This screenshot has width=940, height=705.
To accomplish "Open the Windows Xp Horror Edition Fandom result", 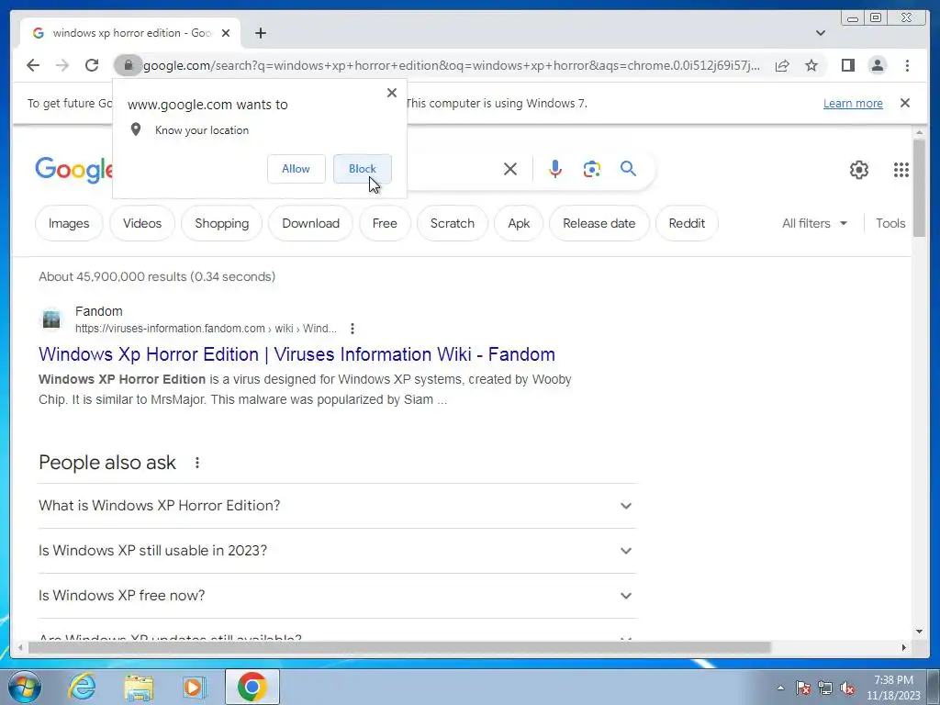I will [x=297, y=354].
